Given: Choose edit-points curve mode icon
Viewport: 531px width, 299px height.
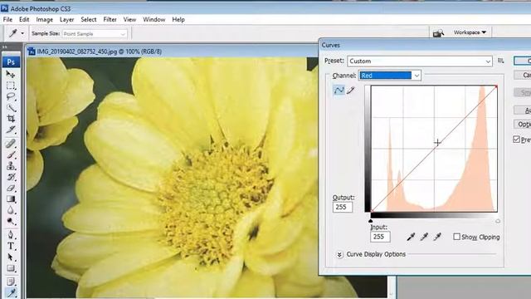Looking at the screenshot, I should point(339,91).
